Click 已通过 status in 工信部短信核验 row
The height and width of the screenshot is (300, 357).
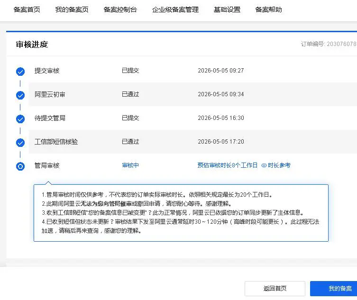click(x=130, y=142)
